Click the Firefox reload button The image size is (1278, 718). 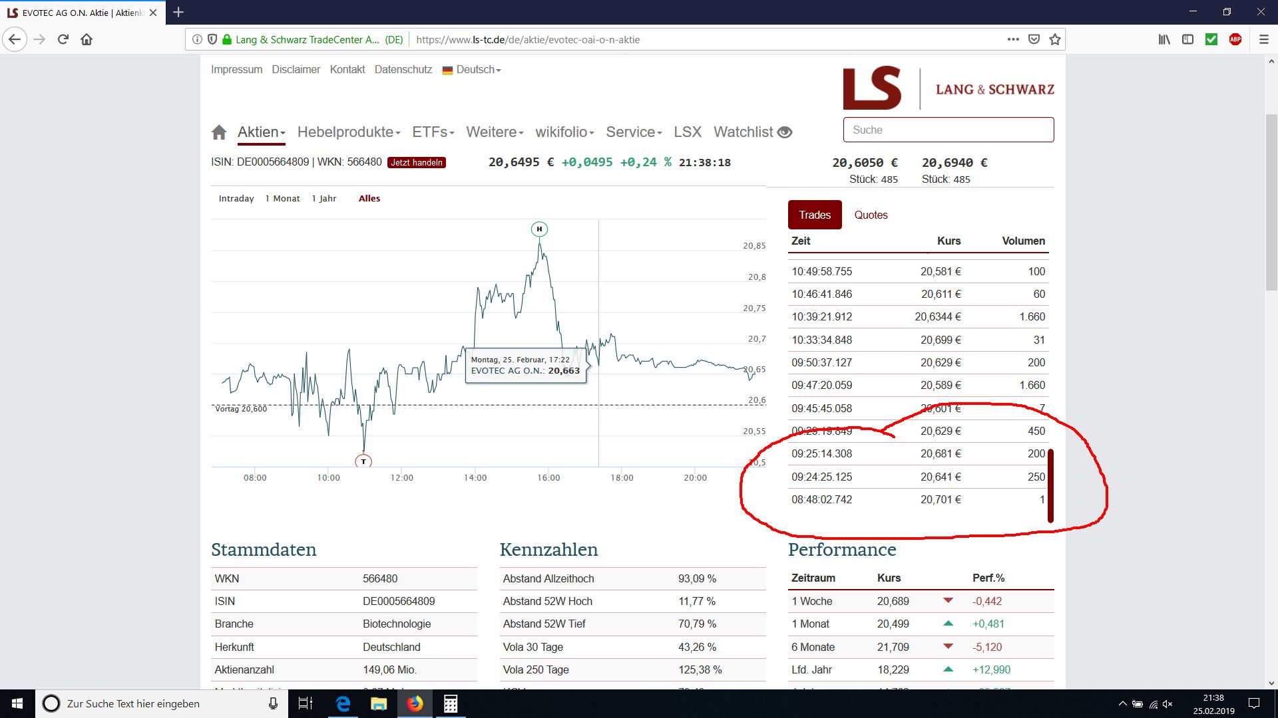coord(63,39)
